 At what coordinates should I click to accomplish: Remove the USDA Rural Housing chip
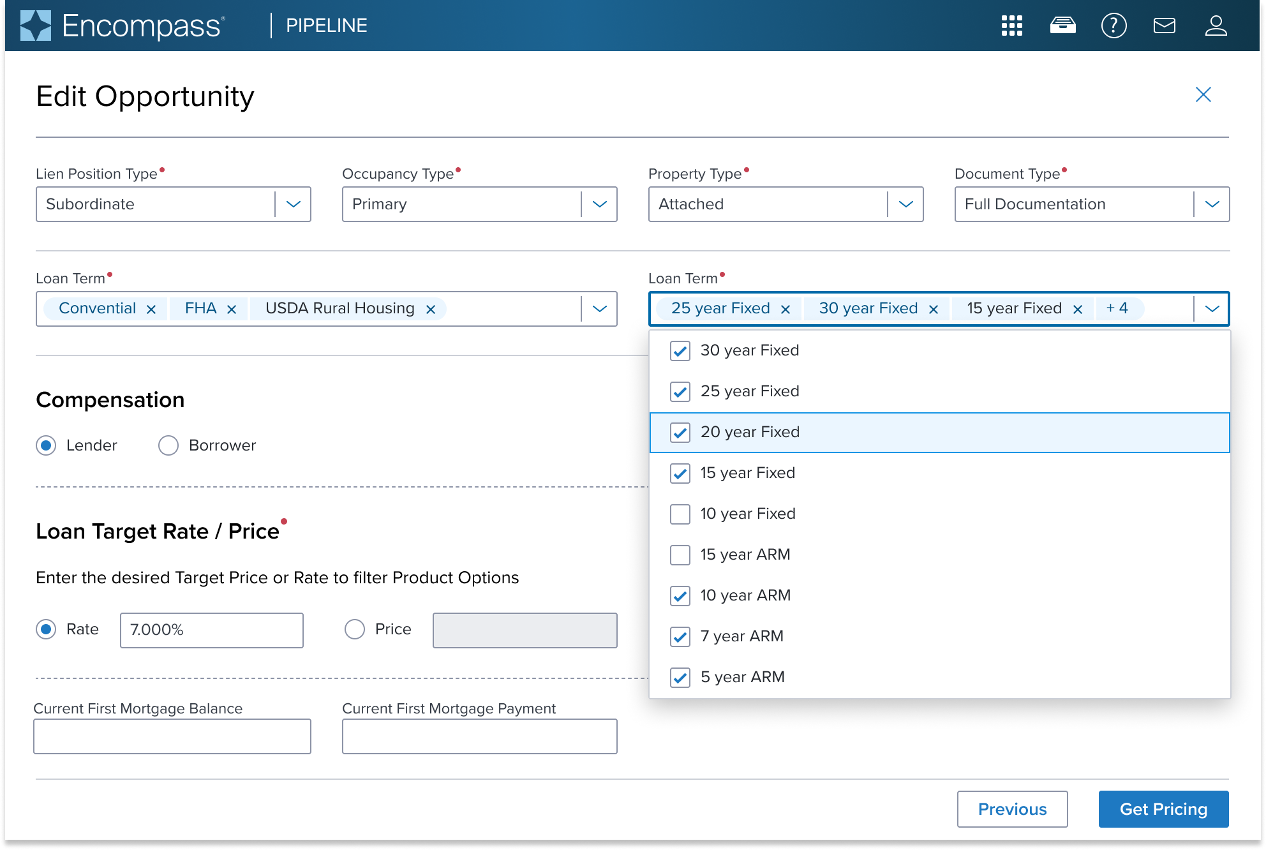coord(431,309)
